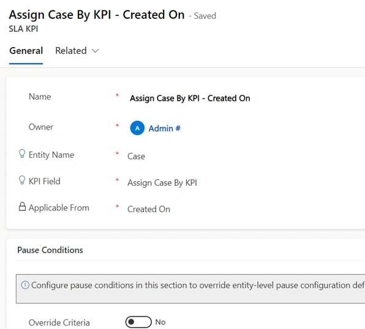Click the lightbulb icon beside Entity Name

22,153
